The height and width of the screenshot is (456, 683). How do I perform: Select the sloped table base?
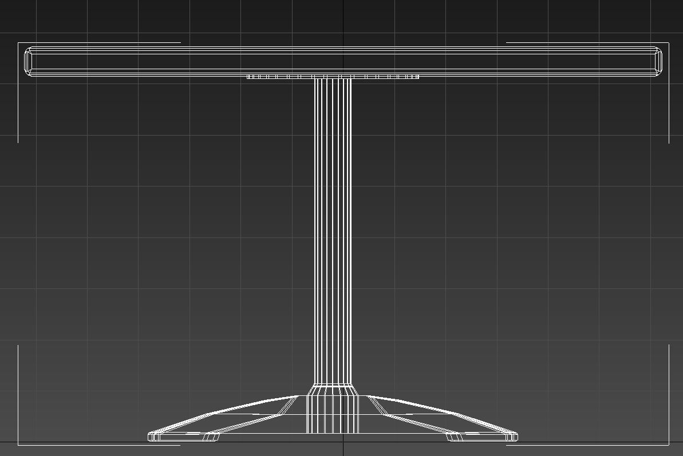point(333,418)
